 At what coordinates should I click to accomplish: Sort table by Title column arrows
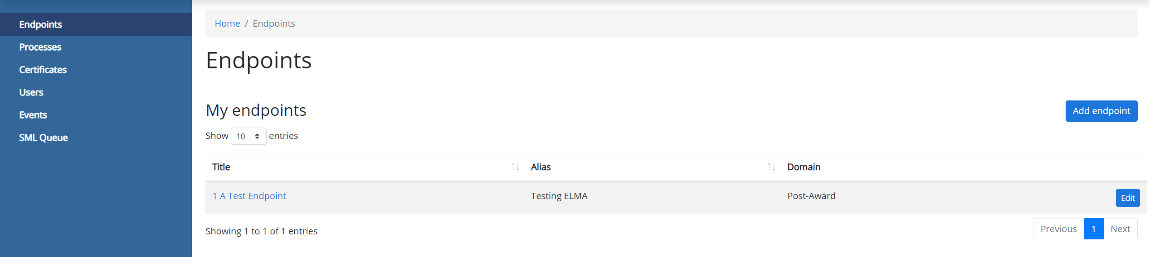pyautogui.click(x=515, y=167)
